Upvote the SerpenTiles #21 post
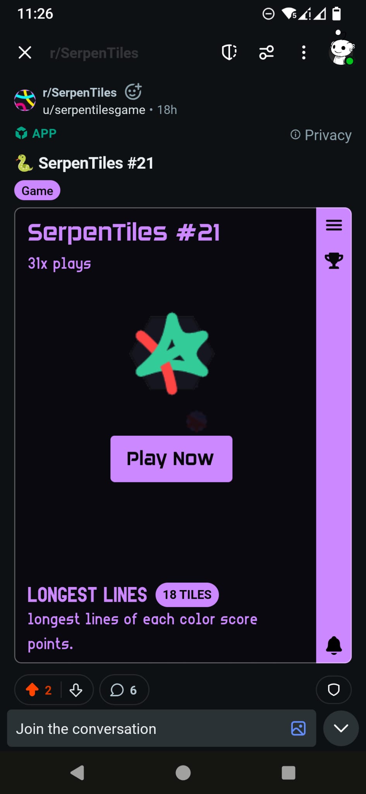The image size is (366, 794). tap(33, 690)
